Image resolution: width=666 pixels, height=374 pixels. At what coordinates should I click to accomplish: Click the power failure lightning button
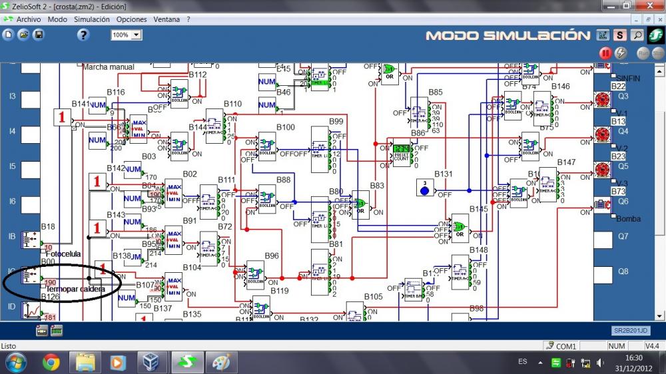click(x=621, y=53)
